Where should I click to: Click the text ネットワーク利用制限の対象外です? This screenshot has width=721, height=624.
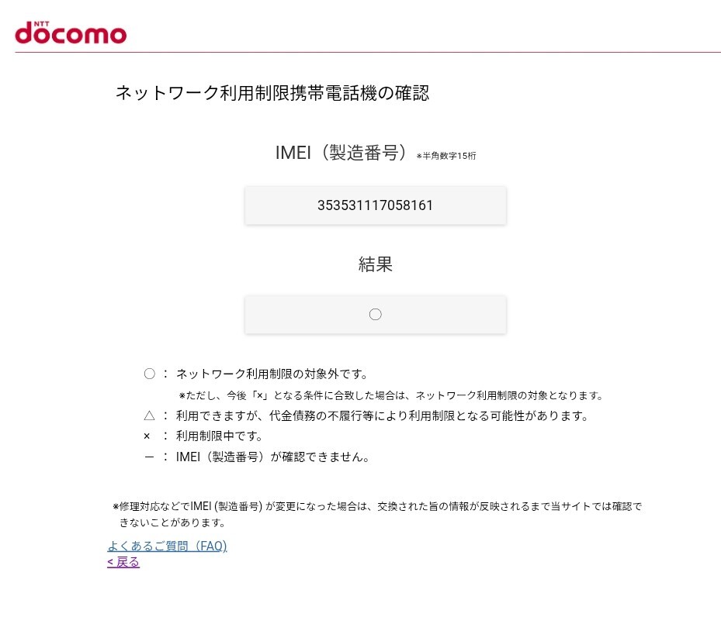coord(272,374)
